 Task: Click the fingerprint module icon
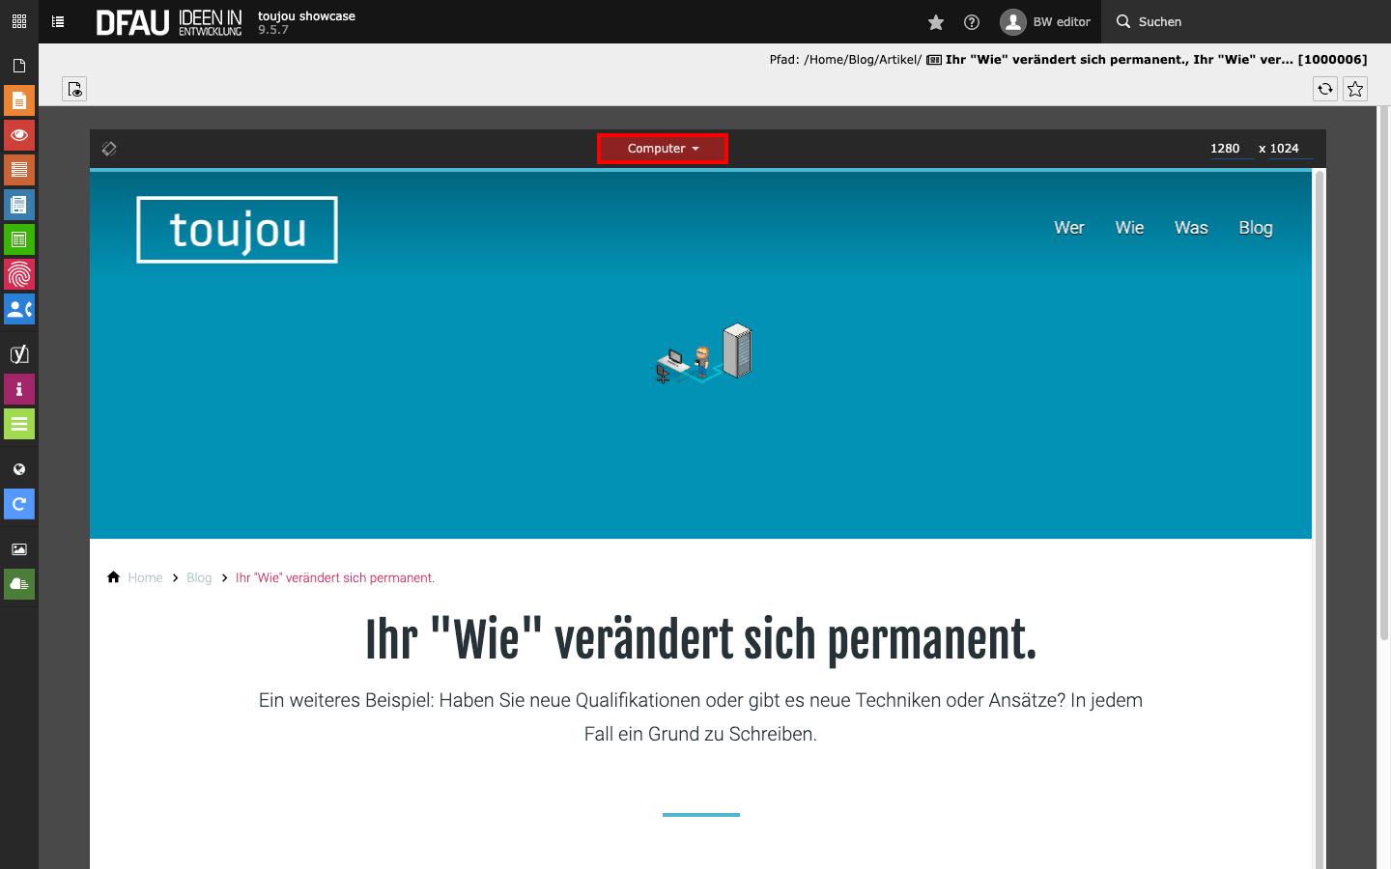click(19, 275)
